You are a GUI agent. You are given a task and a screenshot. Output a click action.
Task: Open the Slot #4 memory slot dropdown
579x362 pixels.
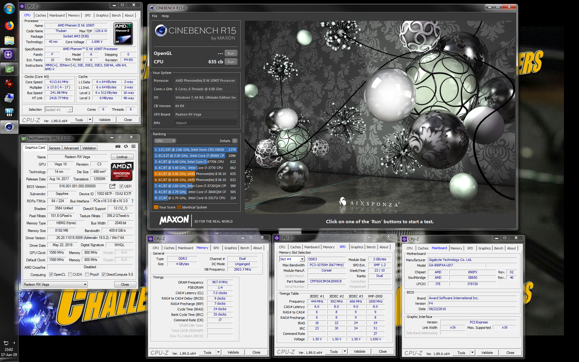292,259
